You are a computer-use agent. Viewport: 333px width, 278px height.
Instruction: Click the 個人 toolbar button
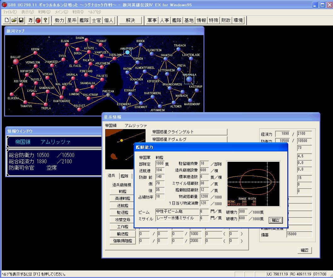point(108,20)
